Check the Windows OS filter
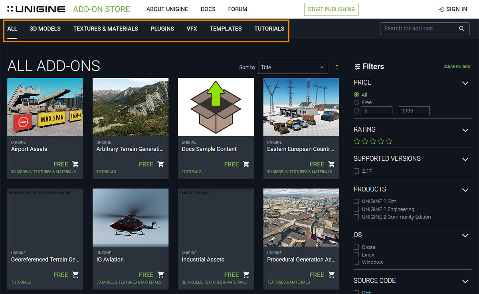The width and height of the screenshot is (479, 294). click(x=356, y=262)
